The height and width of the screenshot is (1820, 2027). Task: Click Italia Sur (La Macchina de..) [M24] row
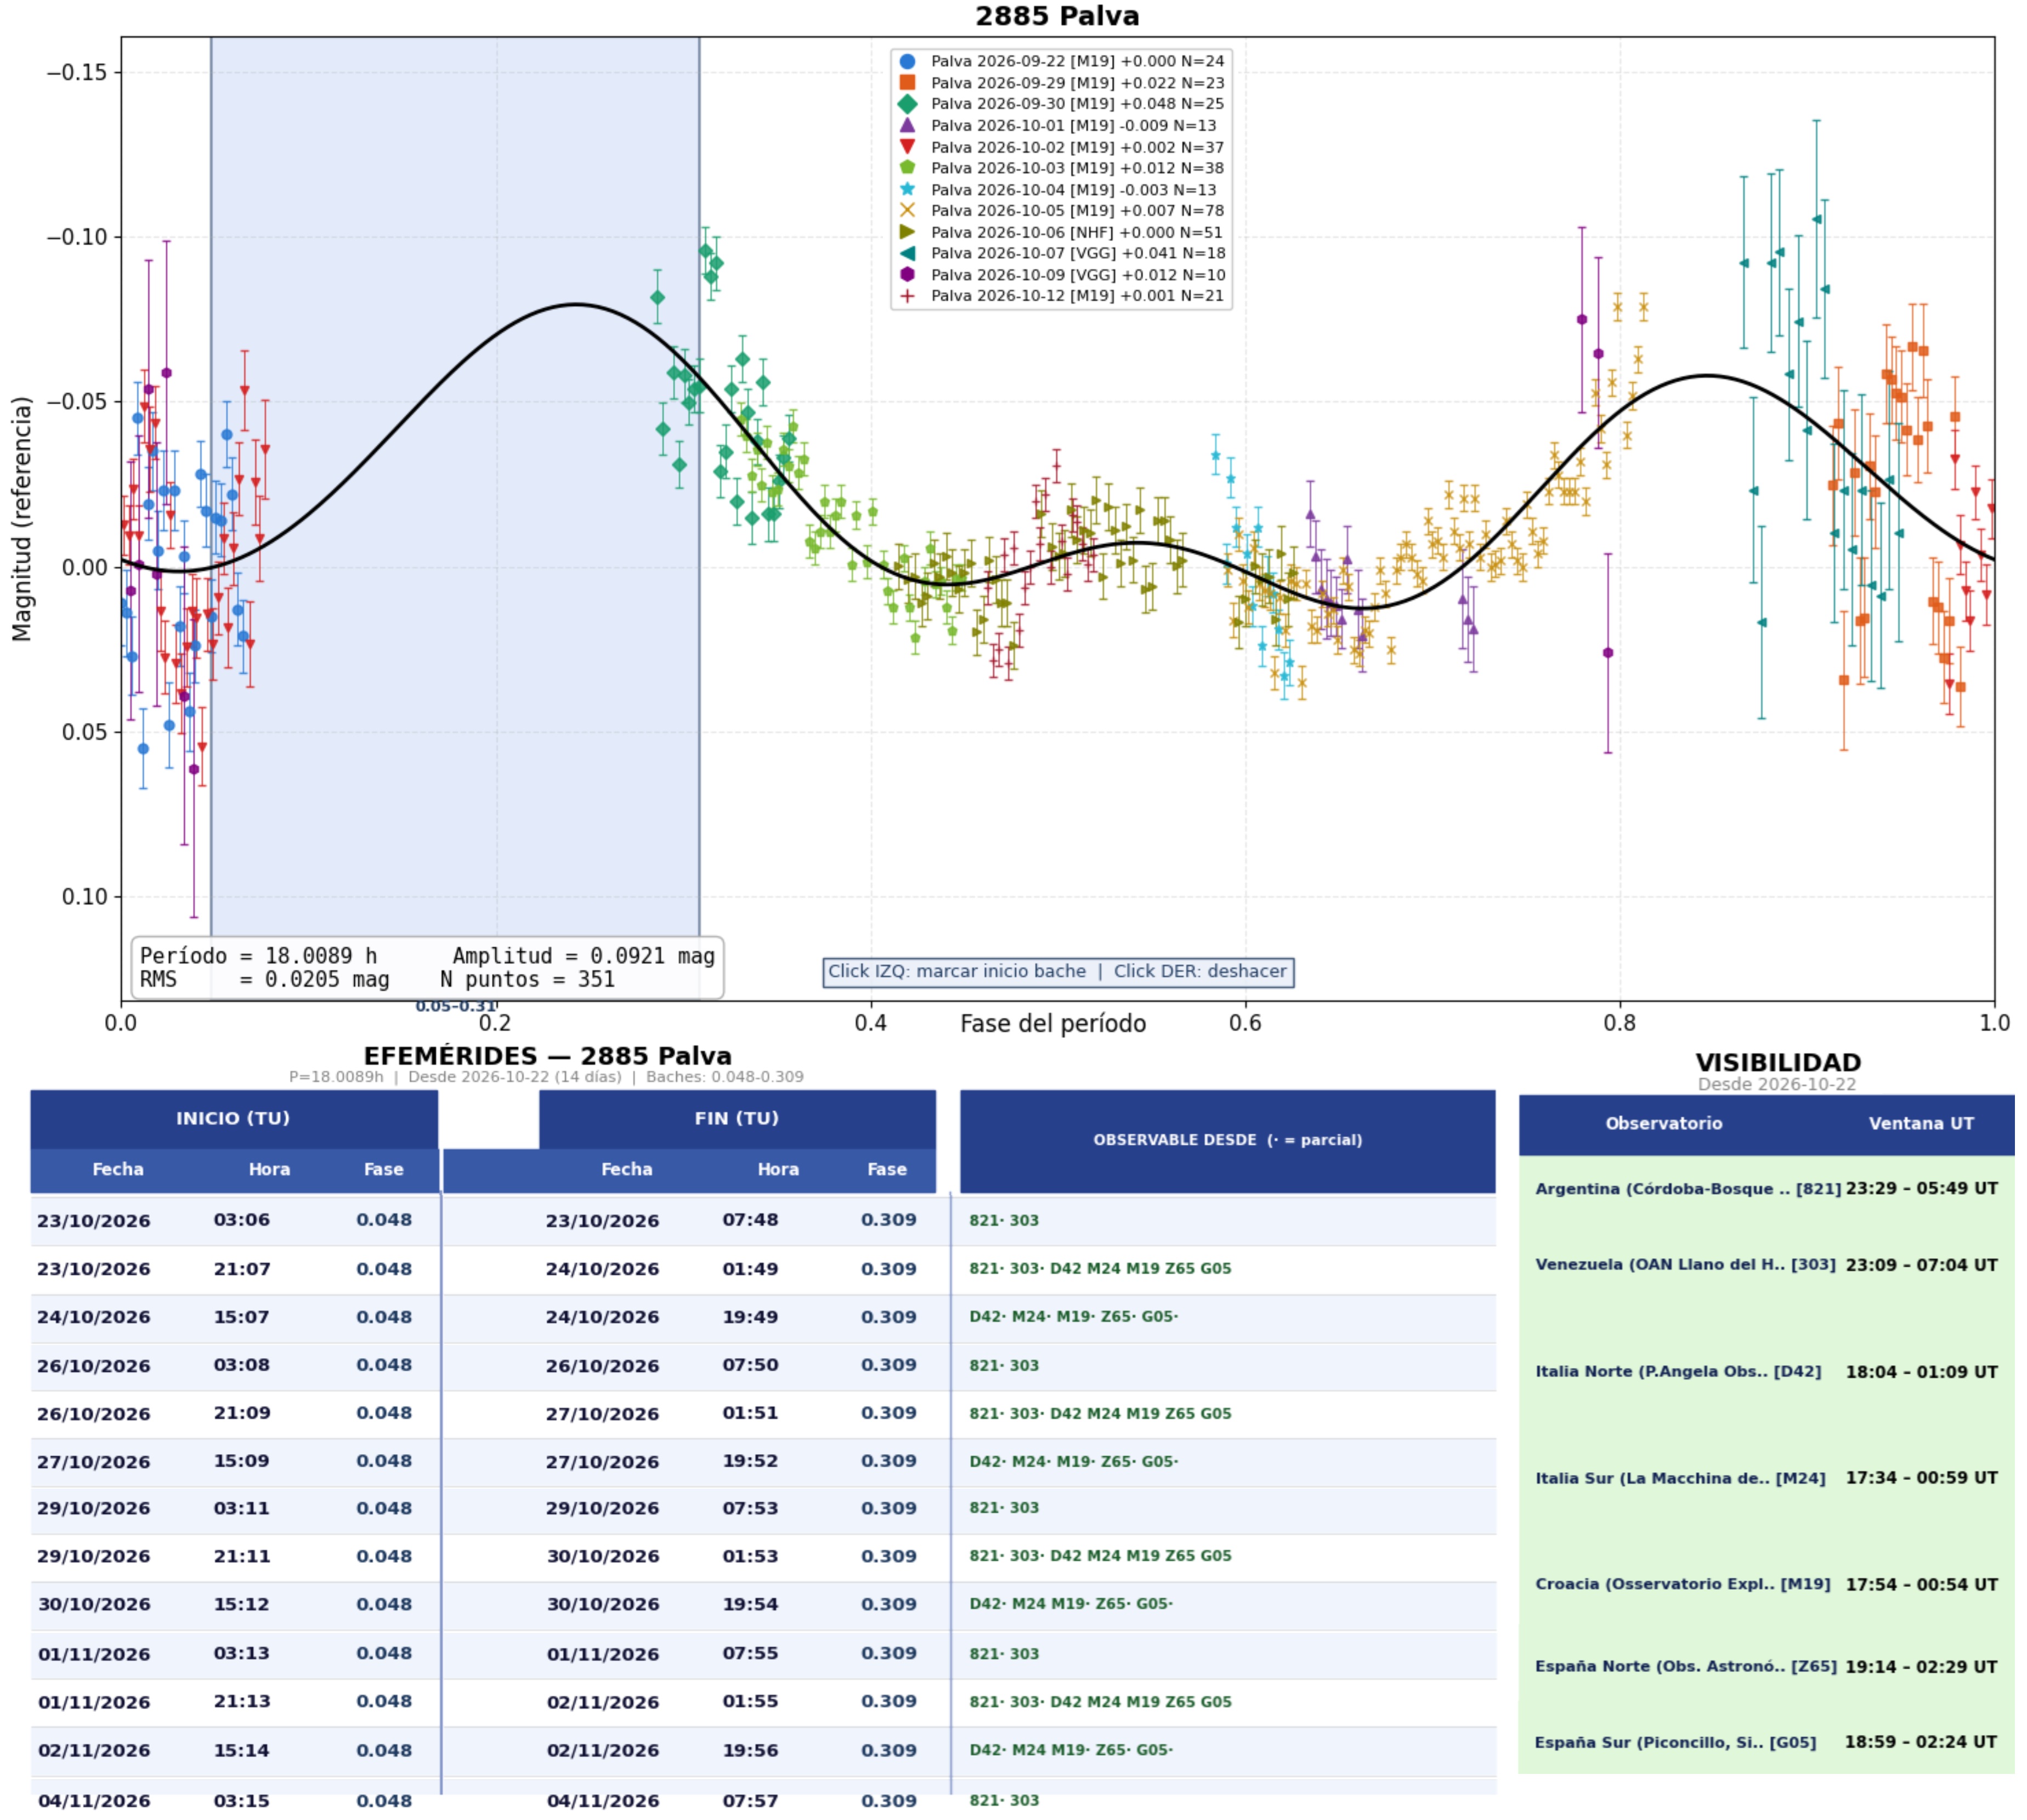(1766, 1478)
